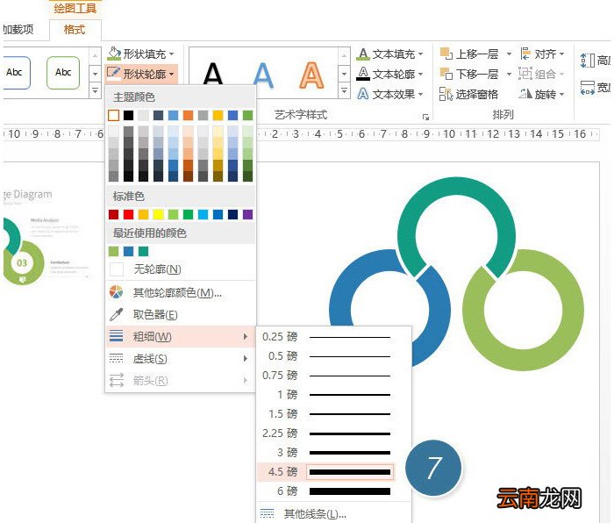Expand the Rotate (旋转) dropdown arrow
The height and width of the screenshot is (523, 614).
[x=561, y=95]
